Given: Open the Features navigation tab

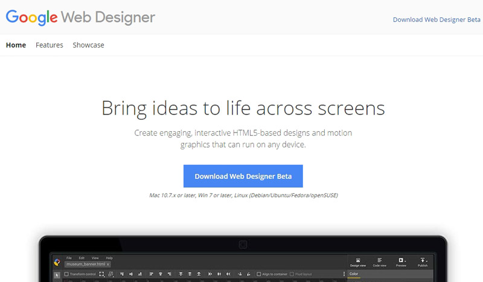Looking at the screenshot, I should (50, 45).
